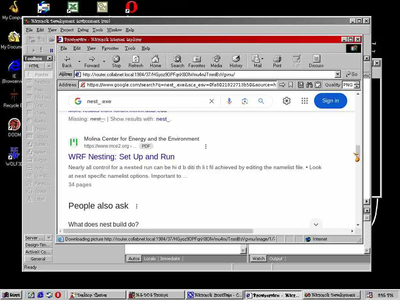Click the Mail toolbar button
The image size is (400, 300).
(x=256, y=62)
